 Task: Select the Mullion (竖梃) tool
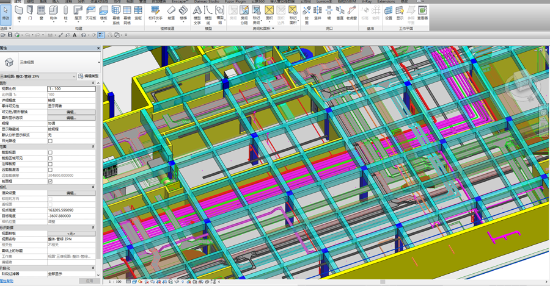click(x=138, y=13)
